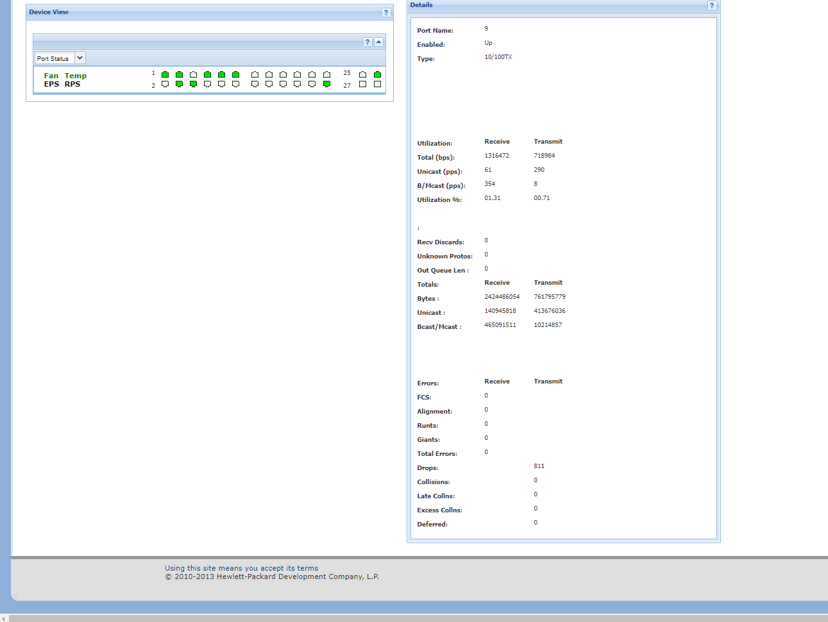Click the Excess Collns label

click(x=440, y=510)
